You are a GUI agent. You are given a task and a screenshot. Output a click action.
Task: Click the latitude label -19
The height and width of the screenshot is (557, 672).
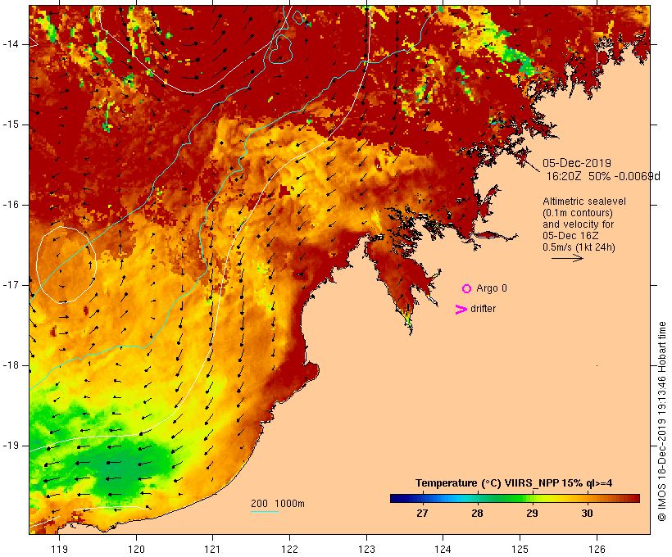10,446
